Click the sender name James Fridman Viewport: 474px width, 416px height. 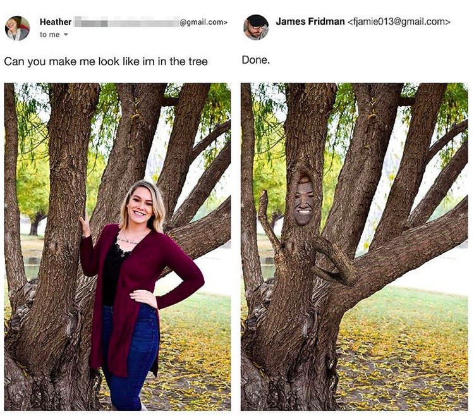tap(310, 21)
